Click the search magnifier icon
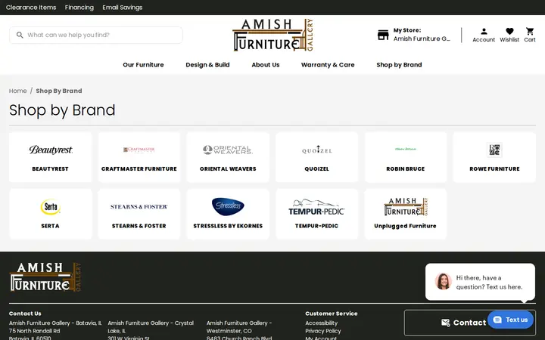The height and width of the screenshot is (340, 545). [x=20, y=35]
